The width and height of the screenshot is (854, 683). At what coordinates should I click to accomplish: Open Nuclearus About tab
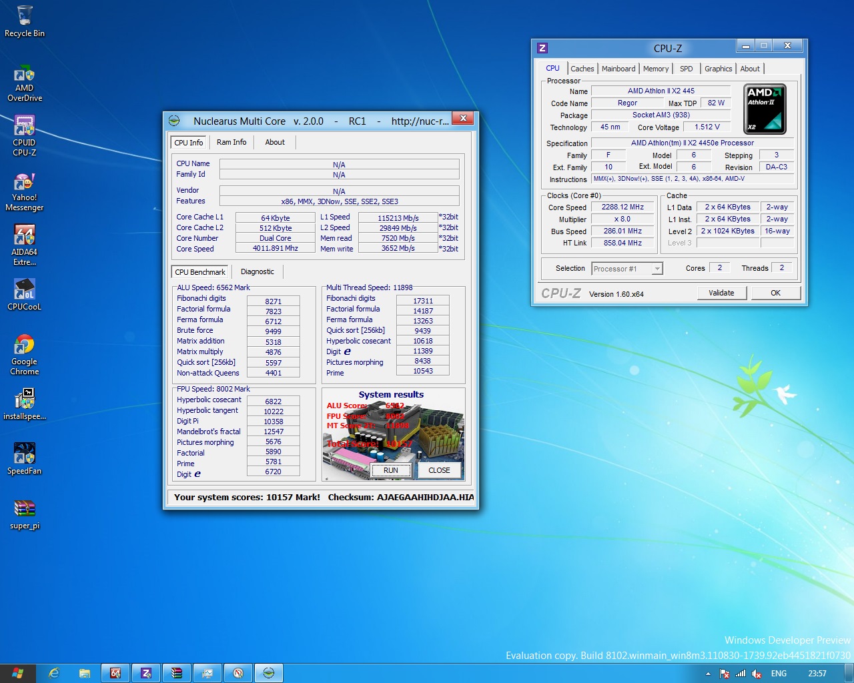tap(275, 142)
